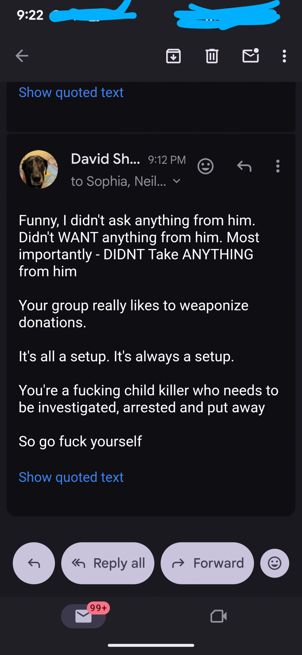The height and width of the screenshot is (655, 302).
Task: Tap the home gesture bar
Action: coord(151,645)
